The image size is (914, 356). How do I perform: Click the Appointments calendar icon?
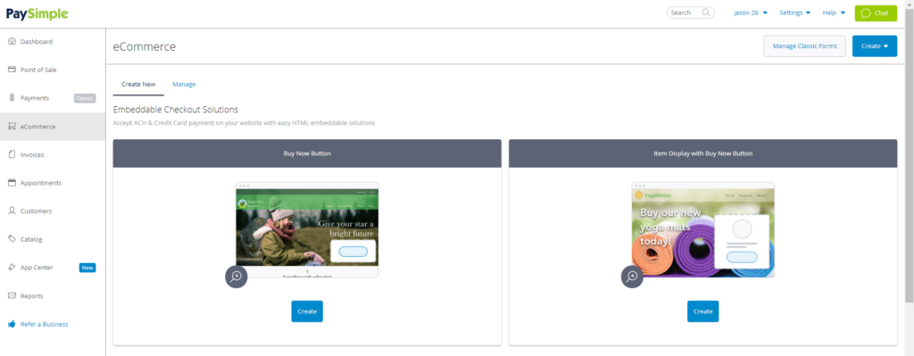pos(12,182)
